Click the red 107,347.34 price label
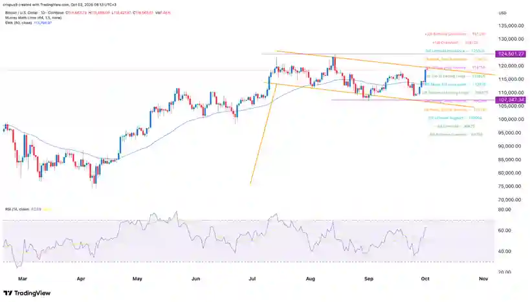The width and height of the screenshot is (530, 302). pos(511,100)
